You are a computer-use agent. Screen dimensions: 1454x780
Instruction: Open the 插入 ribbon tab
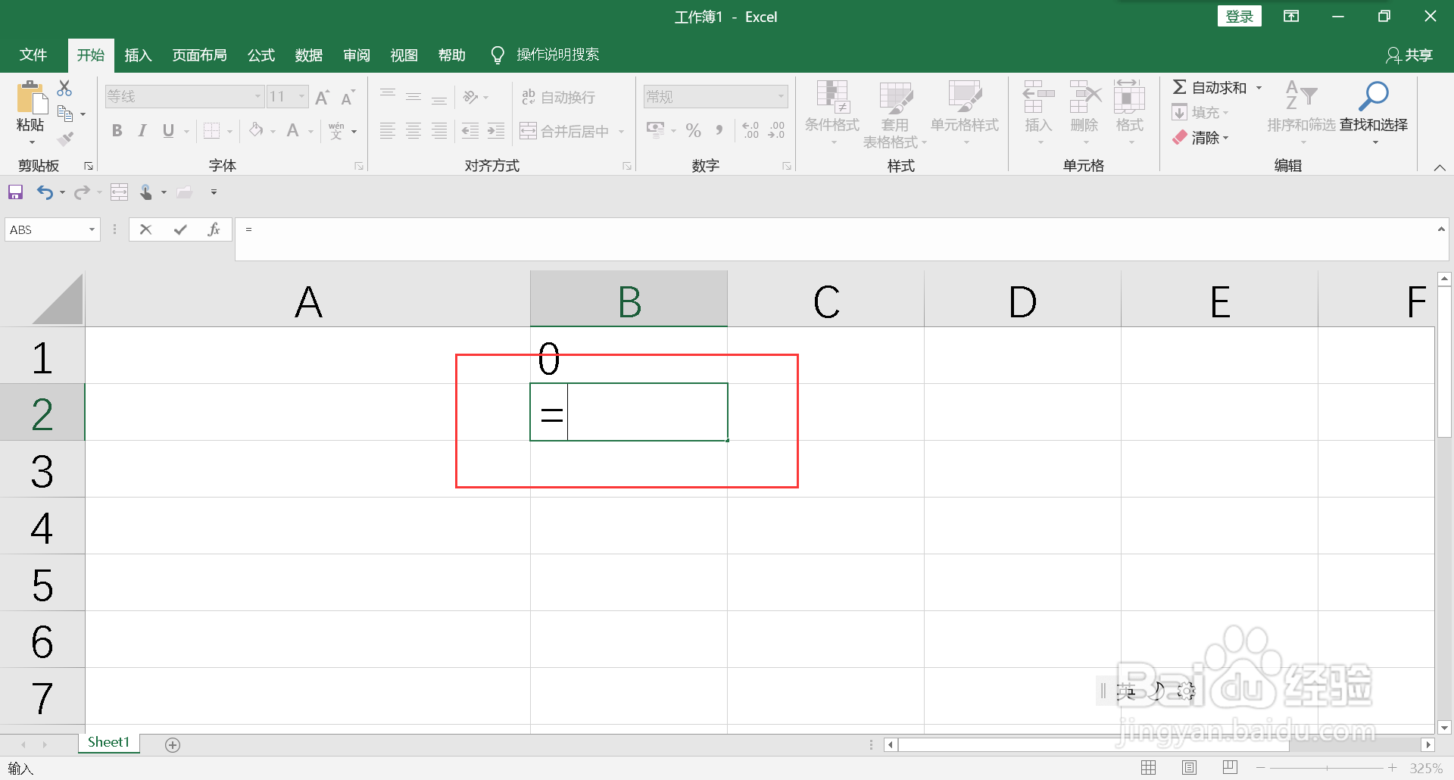pos(137,55)
